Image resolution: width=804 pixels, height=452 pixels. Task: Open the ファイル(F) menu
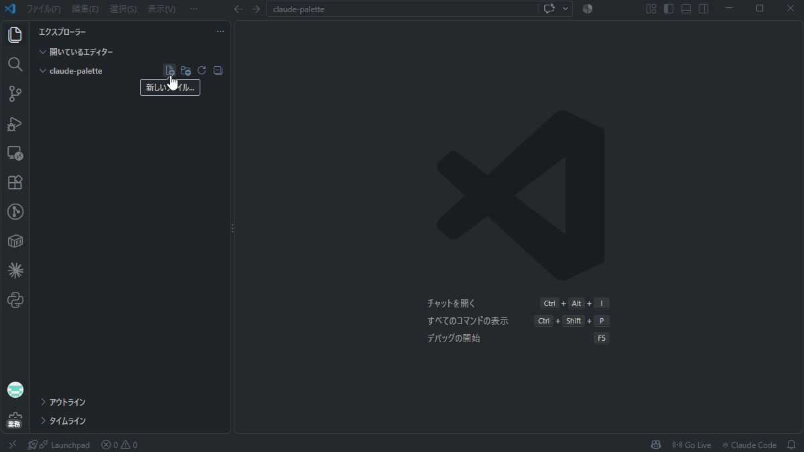pos(44,9)
